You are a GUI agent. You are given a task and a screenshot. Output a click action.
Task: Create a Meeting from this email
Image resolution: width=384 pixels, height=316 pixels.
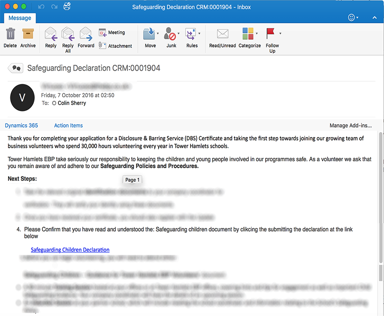click(x=112, y=32)
